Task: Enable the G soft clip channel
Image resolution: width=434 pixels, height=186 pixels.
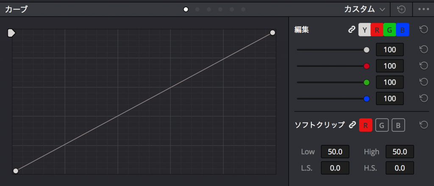Action: (x=381, y=125)
